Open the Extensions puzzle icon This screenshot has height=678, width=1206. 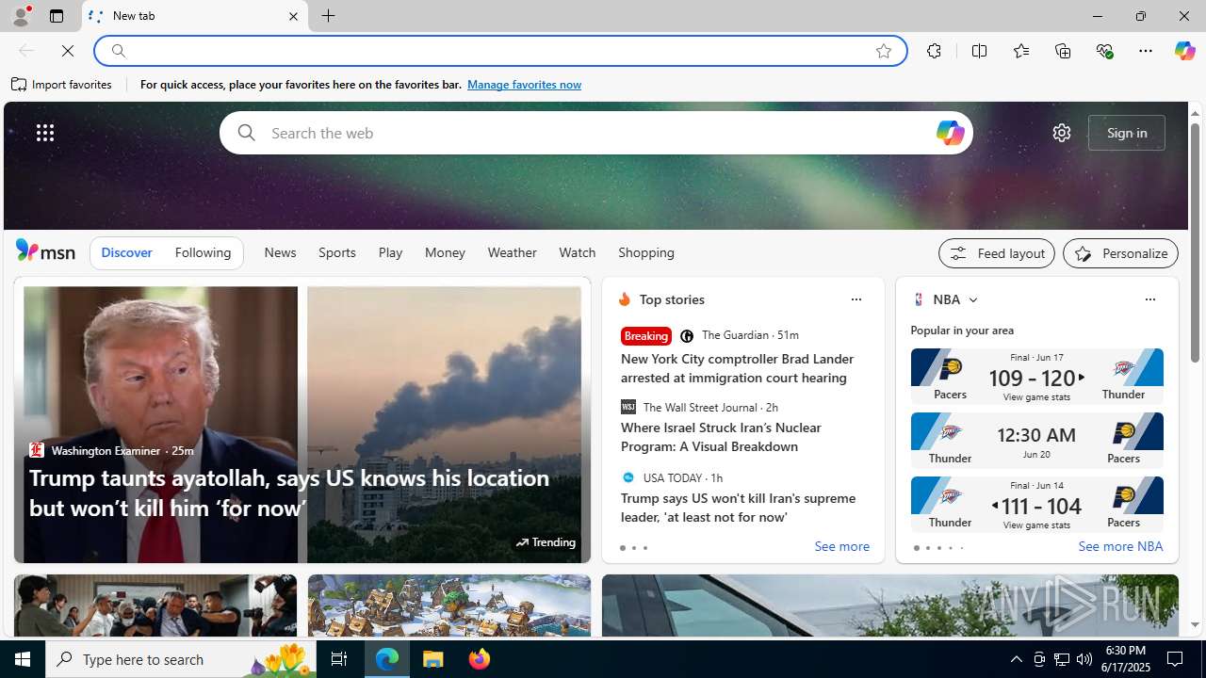[934, 51]
